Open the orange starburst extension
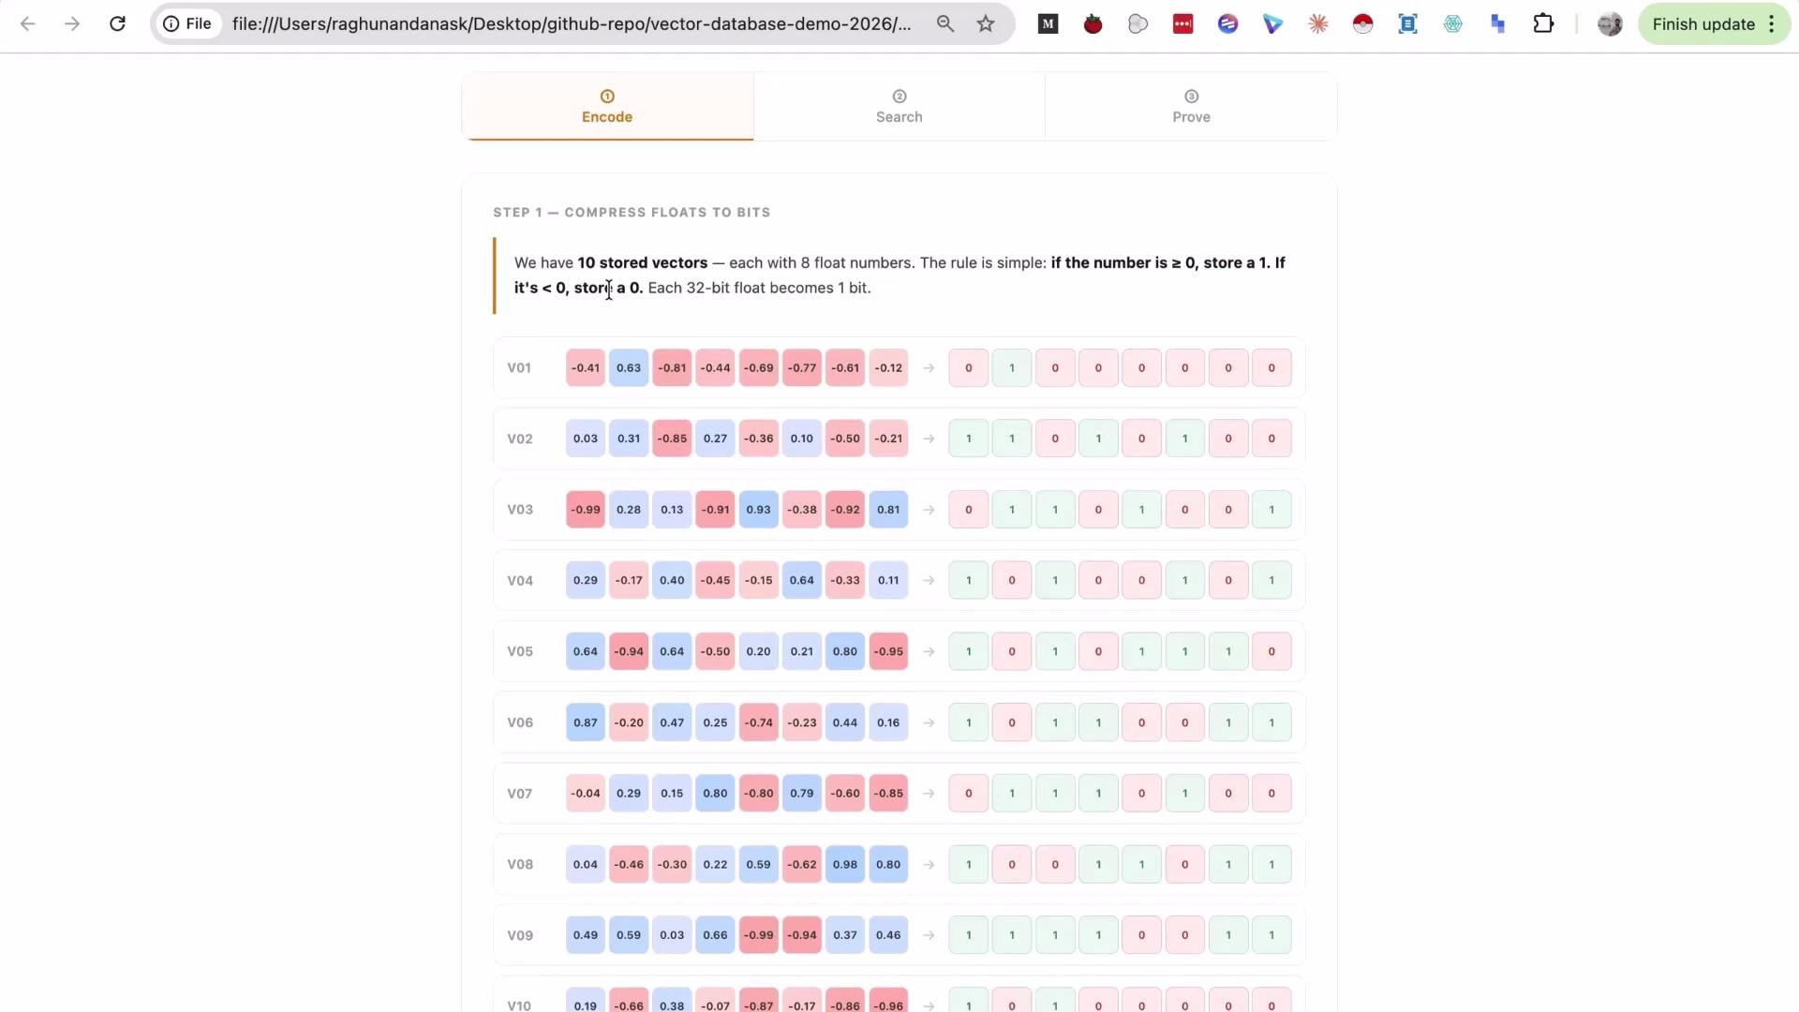1799x1012 pixels. (1318, 24)
